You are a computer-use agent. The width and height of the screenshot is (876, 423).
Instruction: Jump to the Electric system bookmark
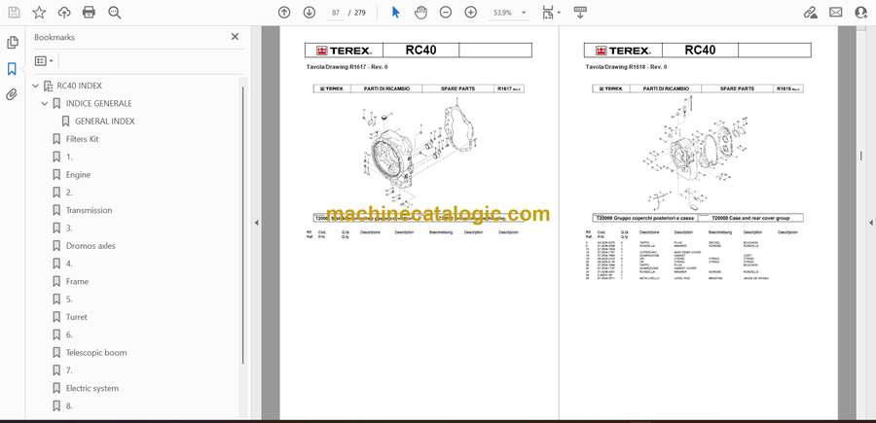92,388
